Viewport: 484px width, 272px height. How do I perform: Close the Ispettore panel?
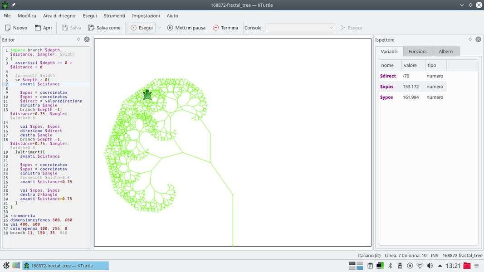(478, 39)
